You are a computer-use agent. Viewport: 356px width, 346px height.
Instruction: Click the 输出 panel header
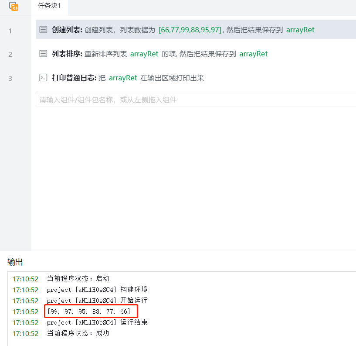tap(15, 262)
